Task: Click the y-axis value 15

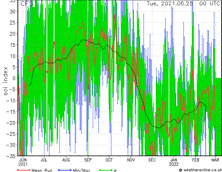Action: (x=13, y=45)
